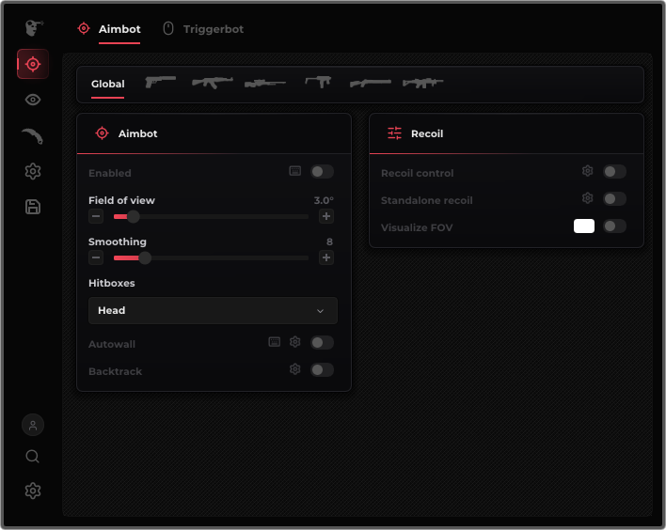Open the floppy-disk configs section in sidebar
The image size is (666, 530).
point(33,207)
